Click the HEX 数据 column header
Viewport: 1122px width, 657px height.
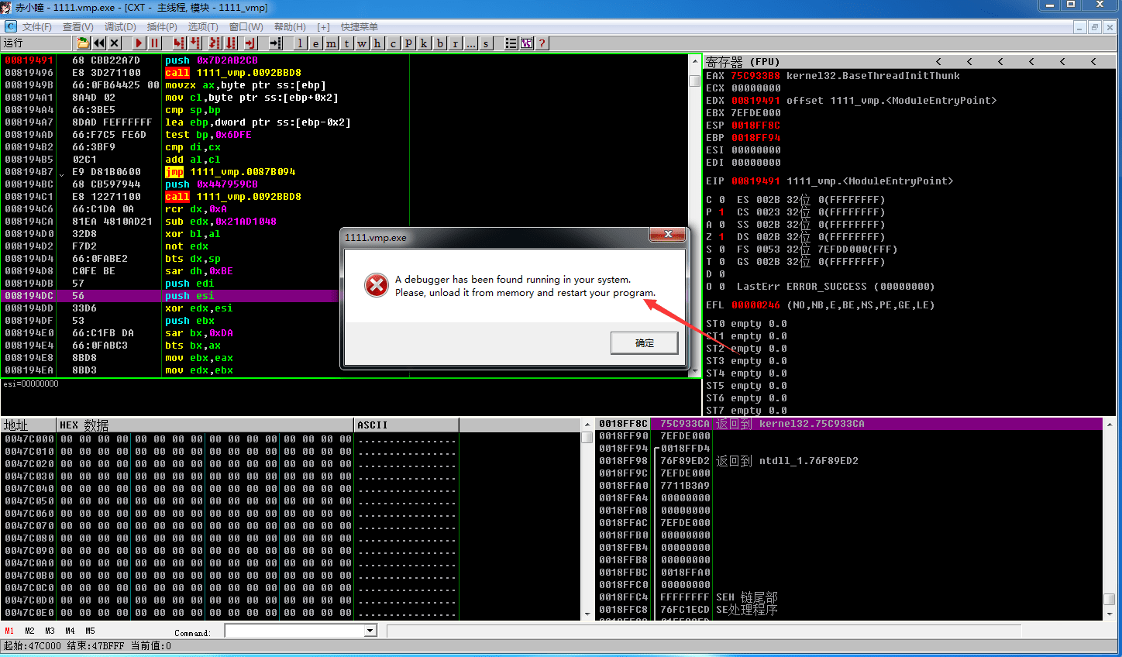pos(205,425)
